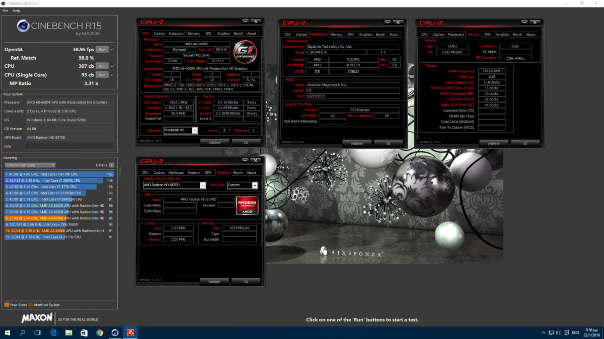Open the About tab in CPU-Z Mainboard window
This screenshot has width=604, height=339.
394,35
